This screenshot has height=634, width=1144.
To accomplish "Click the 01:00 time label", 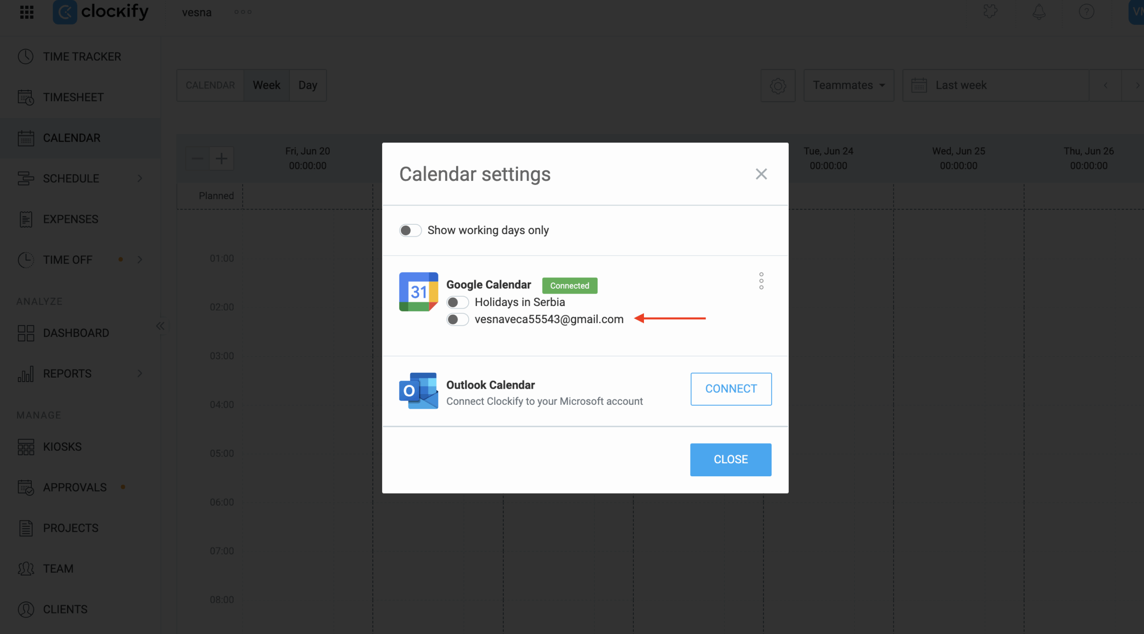I will [x=222, y=258].
